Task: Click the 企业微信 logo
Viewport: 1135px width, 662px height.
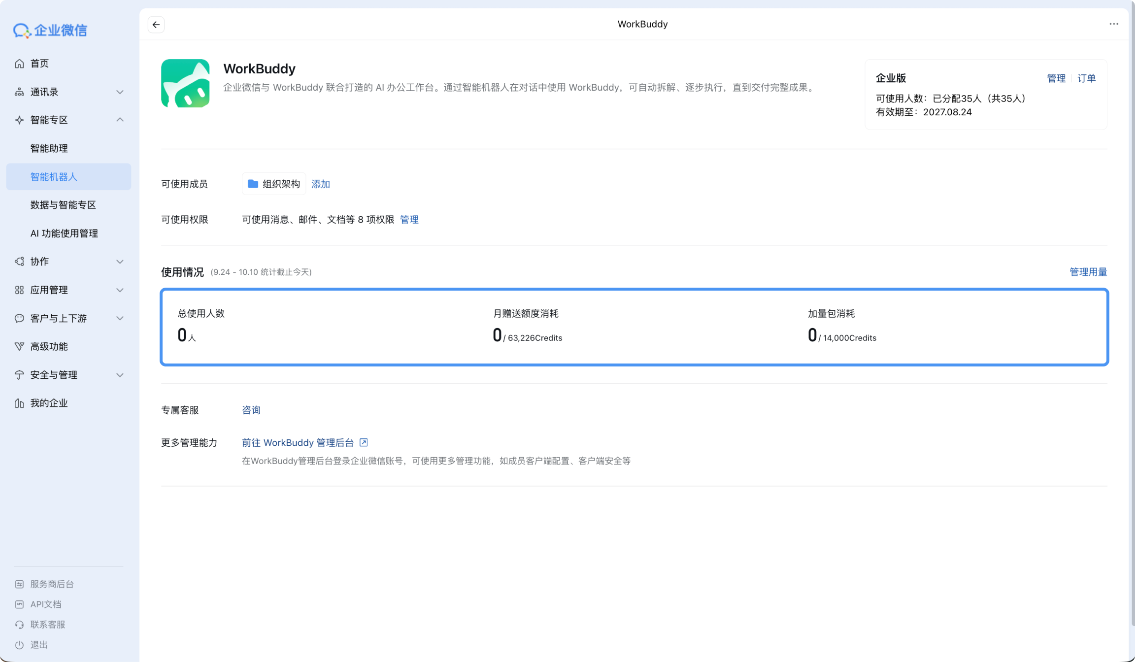Action: pyautogui.click(x=50, y=31)
